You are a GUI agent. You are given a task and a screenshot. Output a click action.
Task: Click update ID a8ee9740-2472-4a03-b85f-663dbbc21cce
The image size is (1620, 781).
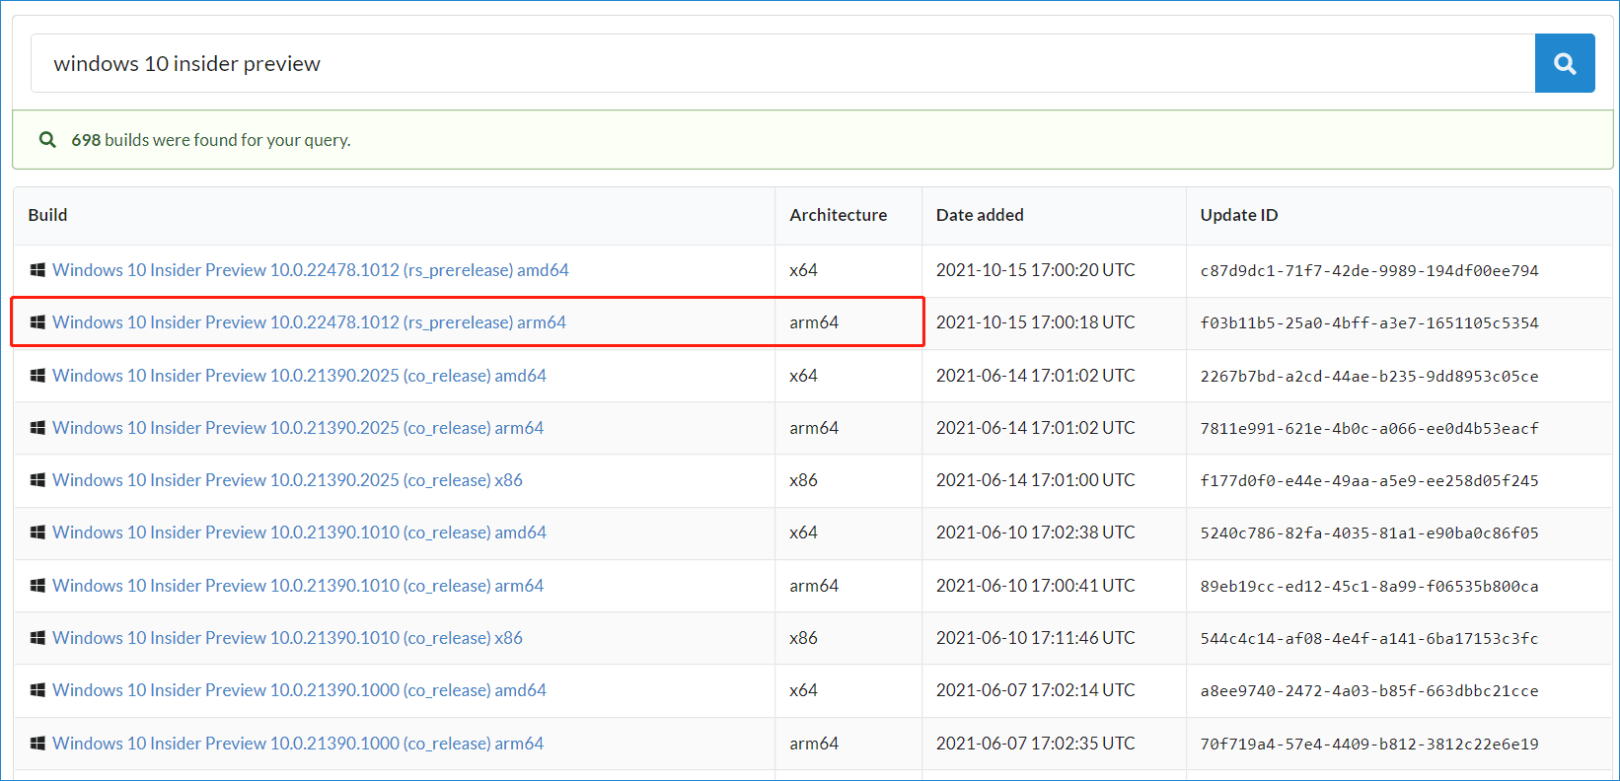[x=1369, y=690]
